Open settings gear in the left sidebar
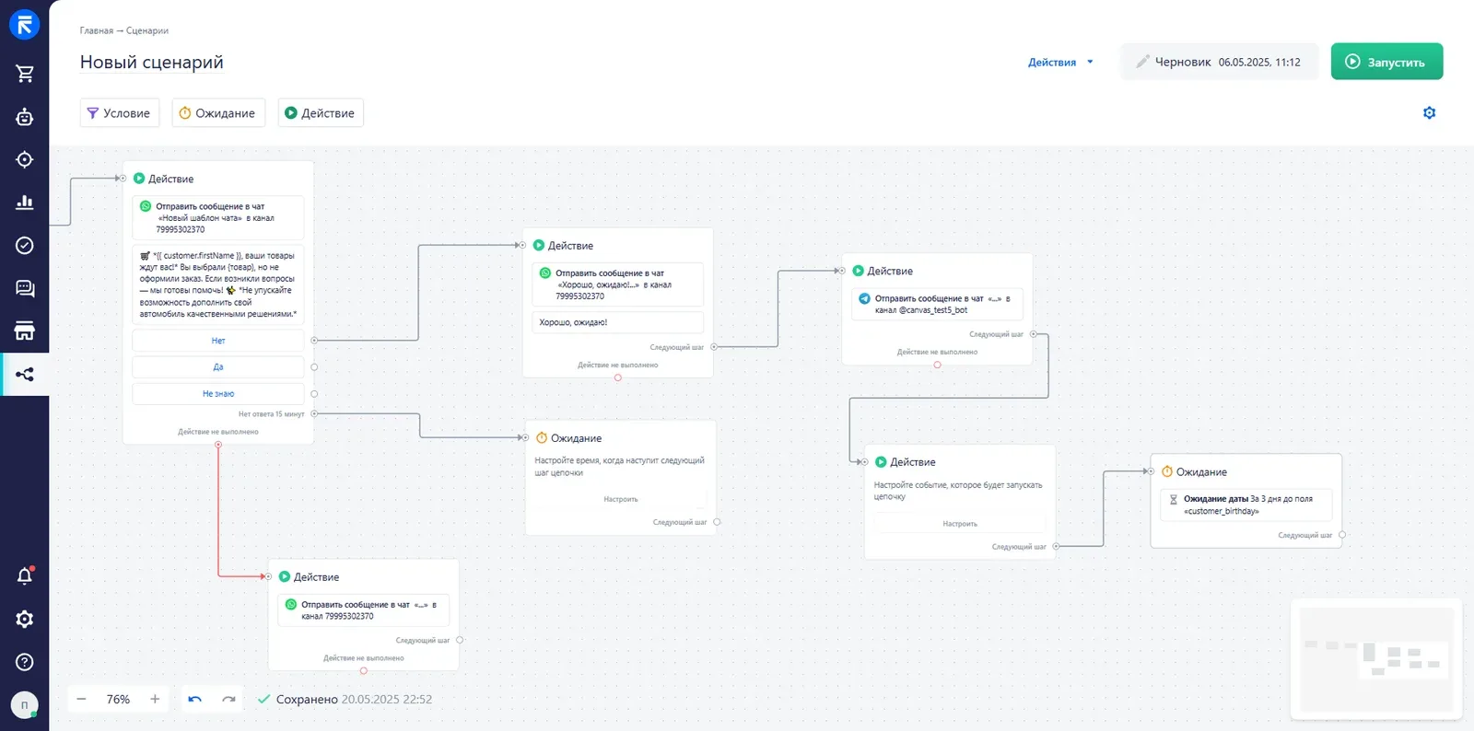 click(25, 620)
